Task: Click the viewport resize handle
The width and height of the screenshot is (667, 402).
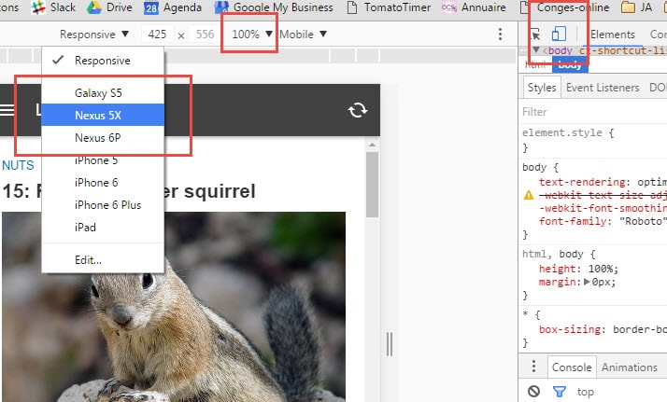Action: point(390,344)
